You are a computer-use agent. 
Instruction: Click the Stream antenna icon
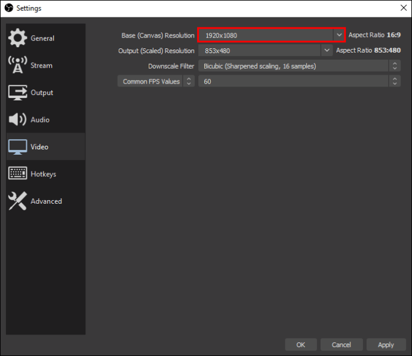coord(17,65)
